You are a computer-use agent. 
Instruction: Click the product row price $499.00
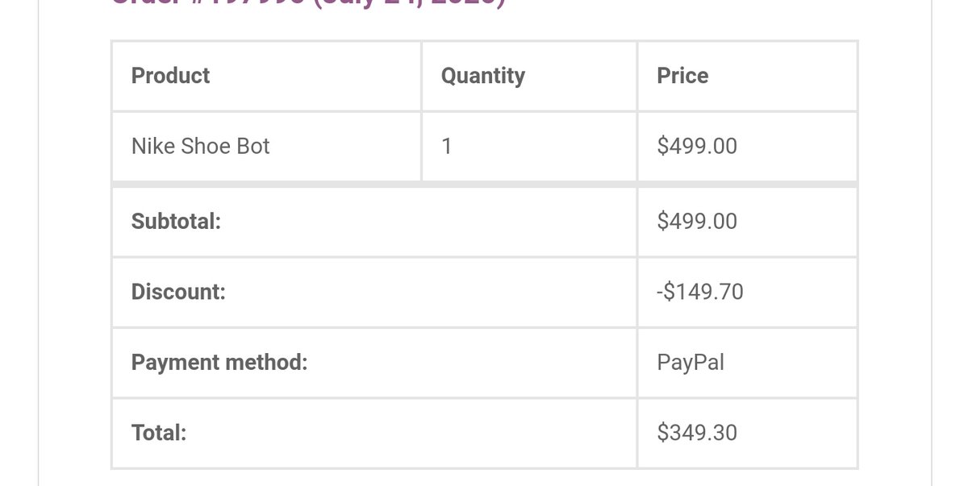point(697,147)
